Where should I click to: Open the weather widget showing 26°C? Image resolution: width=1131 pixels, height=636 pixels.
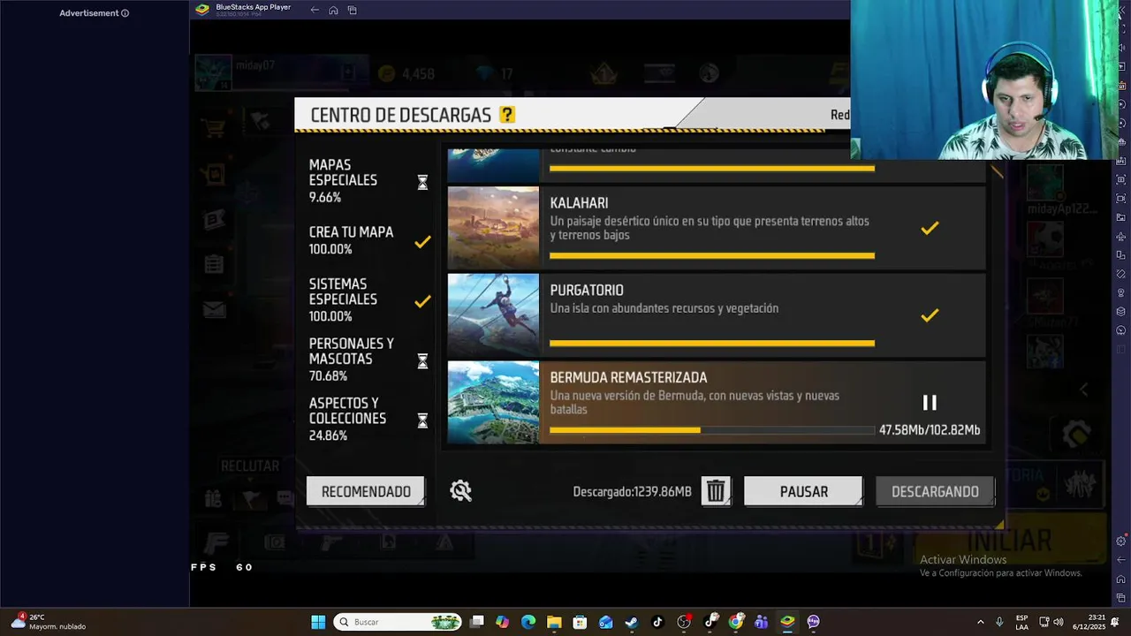(49, 622)
